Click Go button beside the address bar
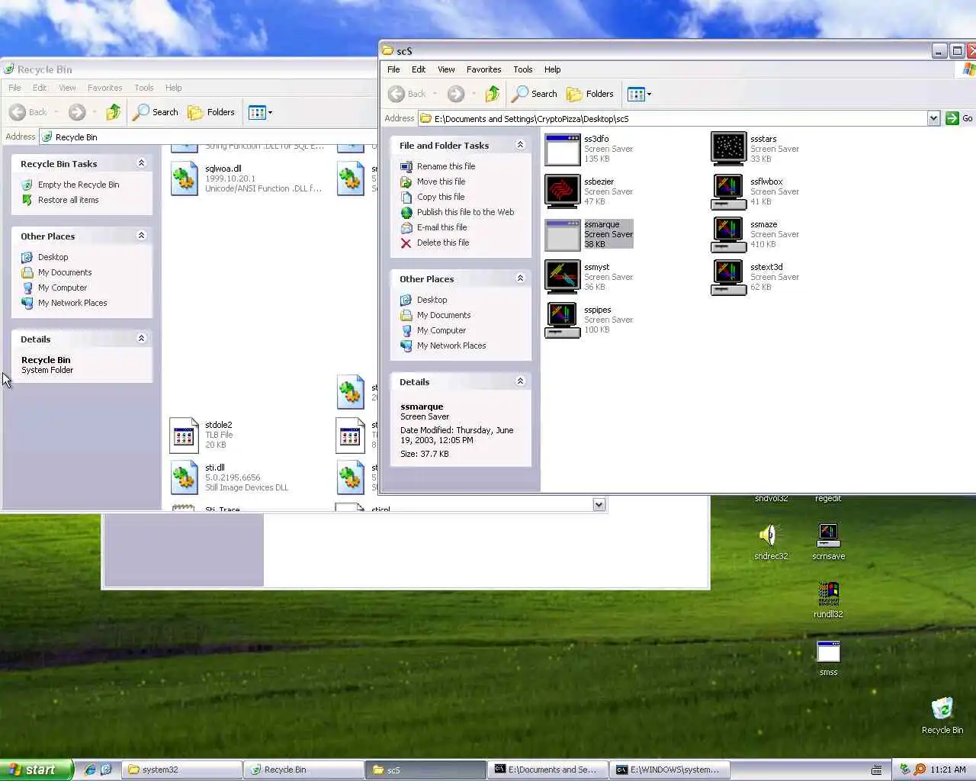This screenshot has height=781, width=976. coord(959,118)
